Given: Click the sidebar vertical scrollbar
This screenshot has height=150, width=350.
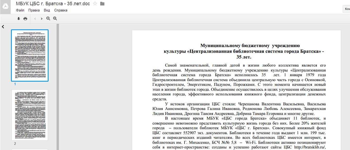Looking at the screenshot, I should point(58,87).
